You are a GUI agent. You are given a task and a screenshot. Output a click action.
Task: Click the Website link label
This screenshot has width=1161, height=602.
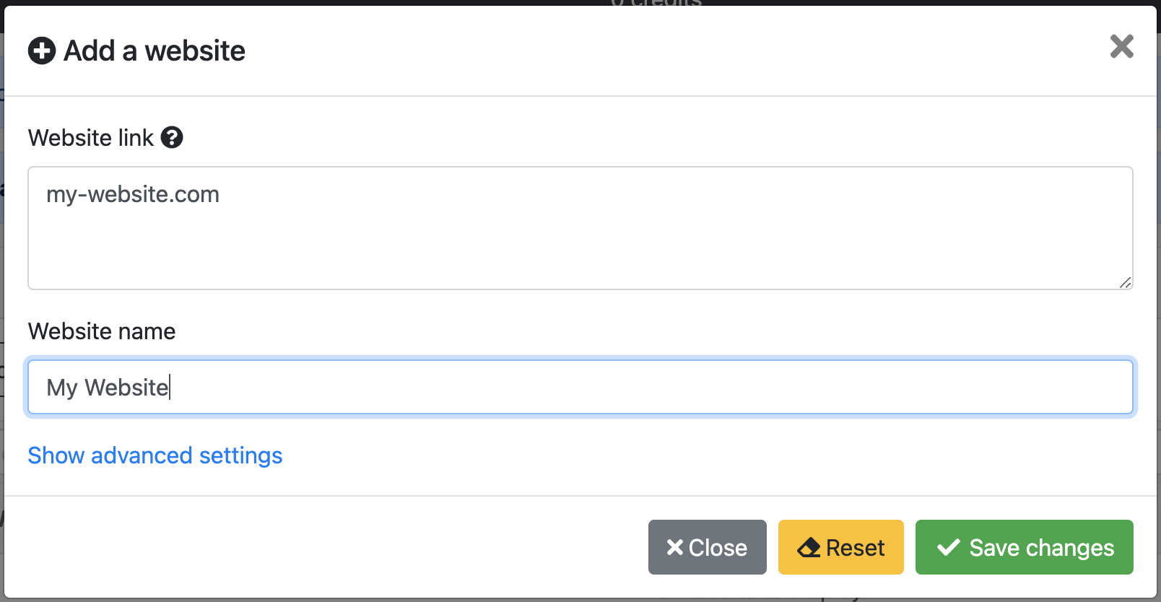pos(91,137)
